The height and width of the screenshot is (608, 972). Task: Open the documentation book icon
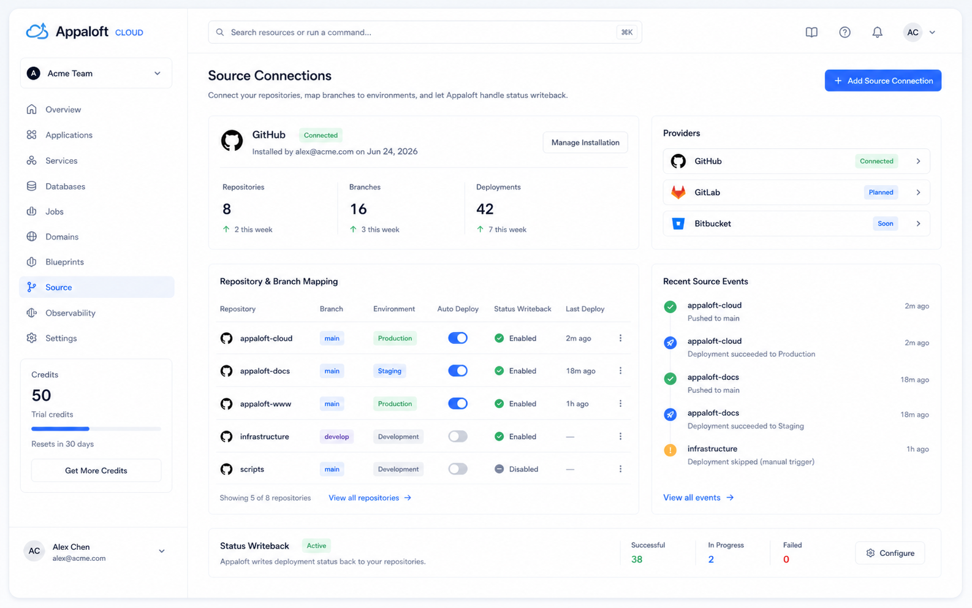[x=811, y=32]
